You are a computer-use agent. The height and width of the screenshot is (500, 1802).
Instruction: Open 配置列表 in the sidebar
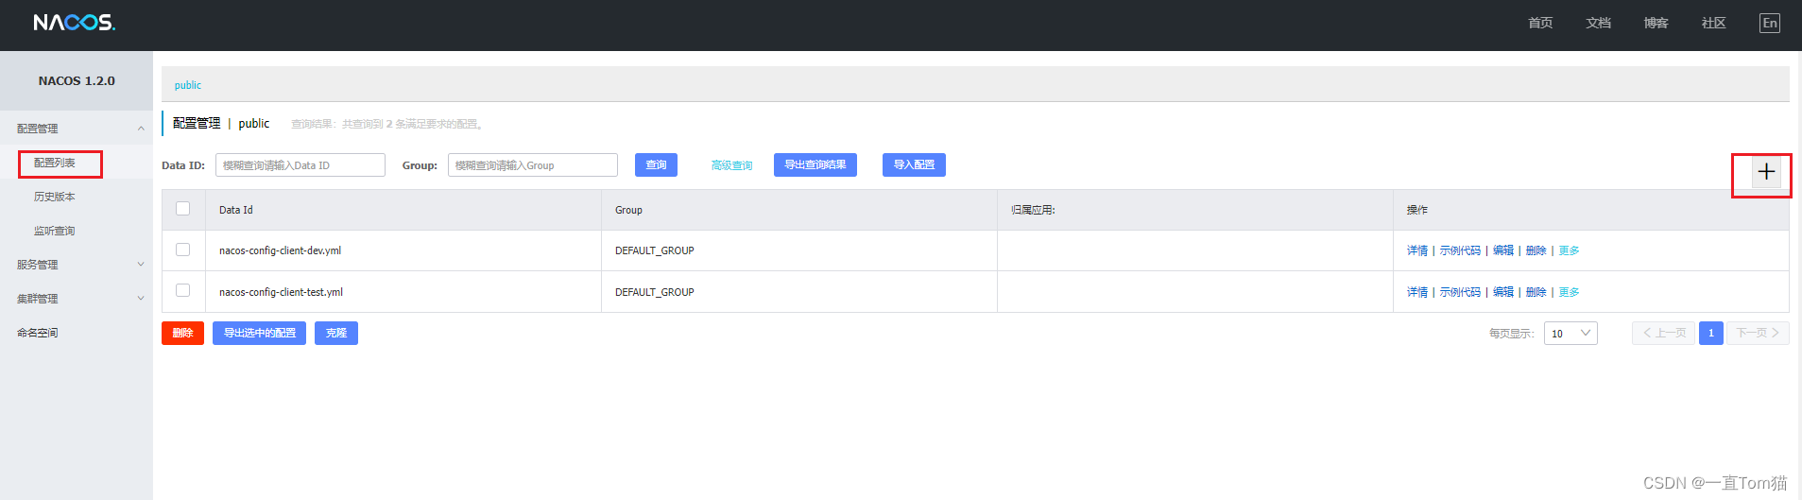click(55, 163)
